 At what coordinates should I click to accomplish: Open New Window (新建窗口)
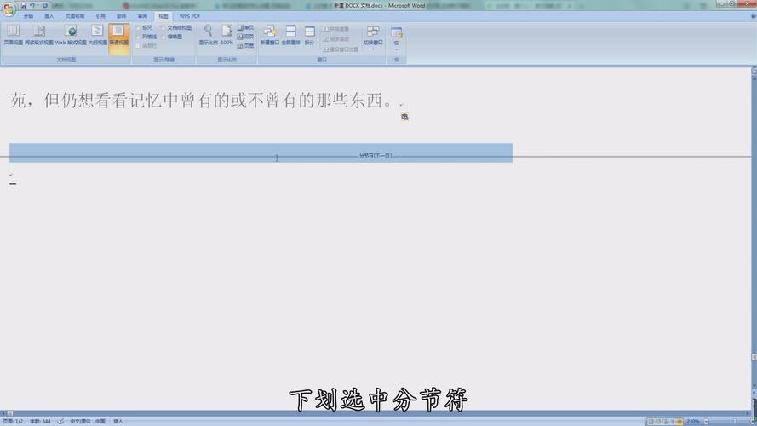tap(269, 35)
